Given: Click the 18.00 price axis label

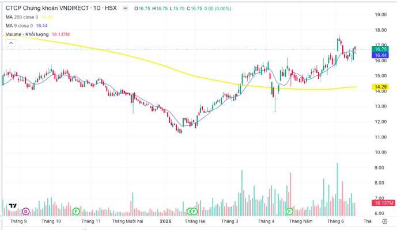Looking at the screenshot, I should (380, 30).
